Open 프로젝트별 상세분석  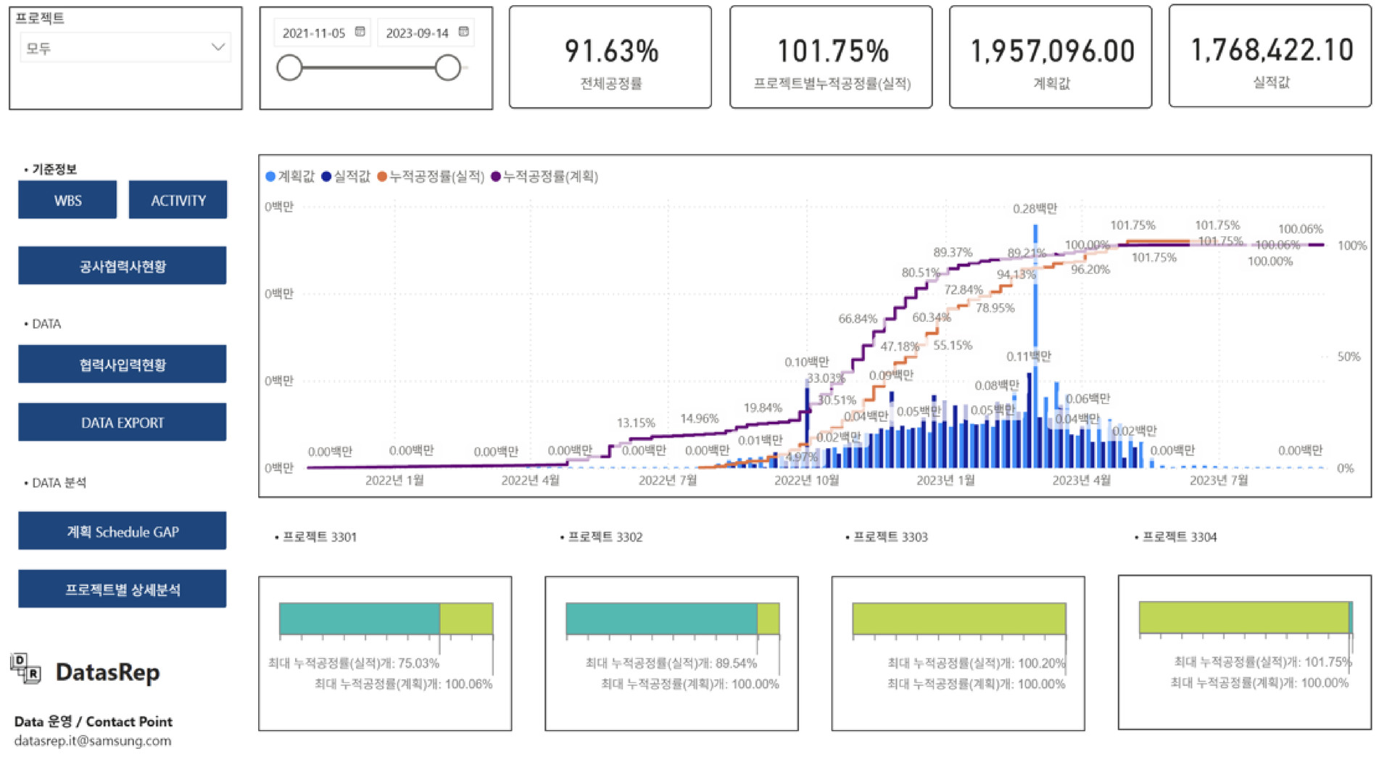tap(121, 589)
